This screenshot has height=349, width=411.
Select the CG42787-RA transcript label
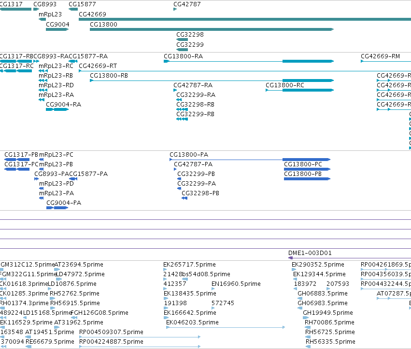coord(193,85)
